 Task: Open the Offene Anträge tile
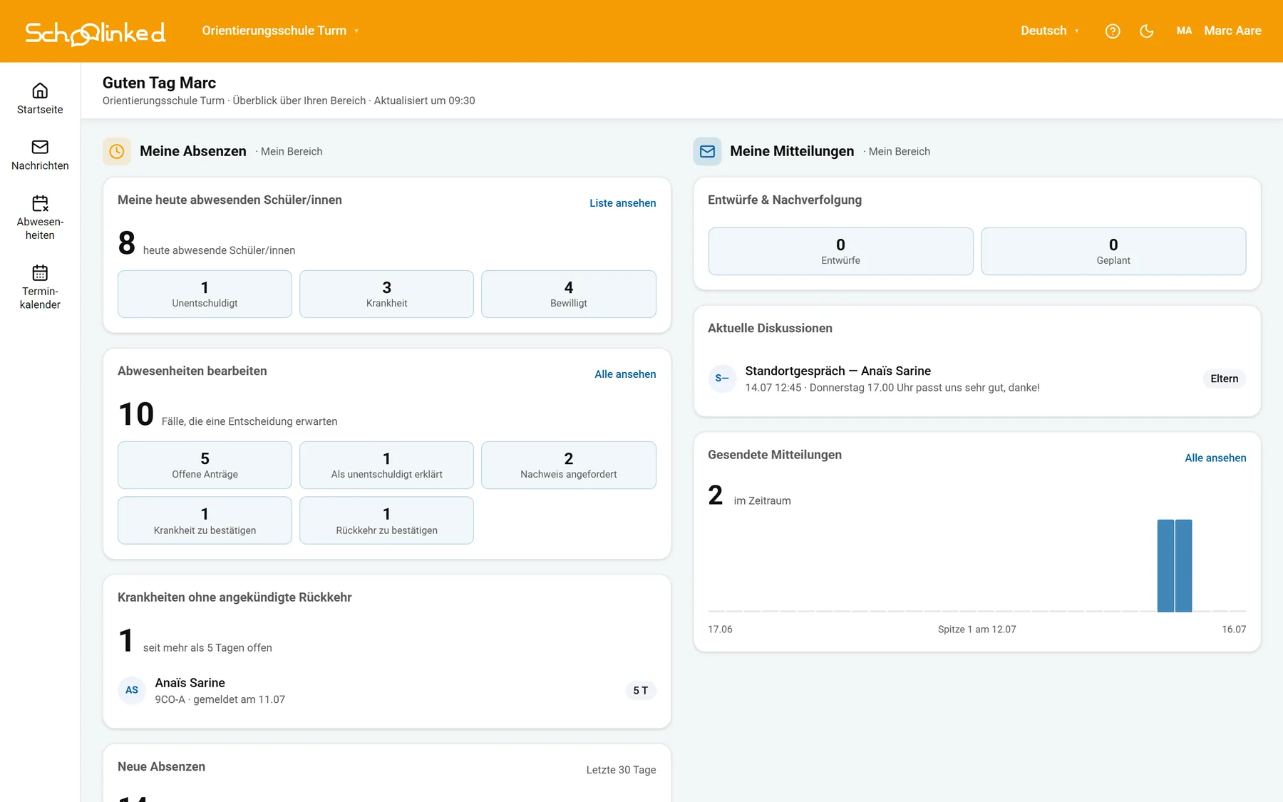pyautogui.click(x=205, y=465)
